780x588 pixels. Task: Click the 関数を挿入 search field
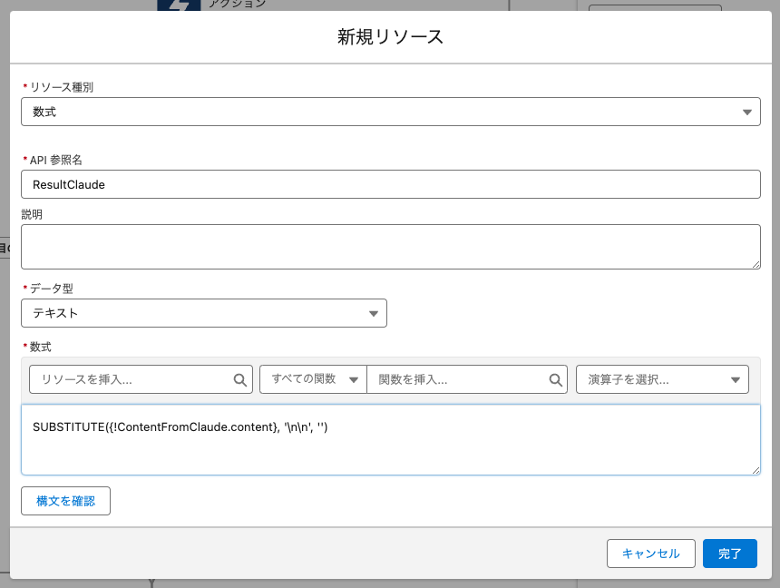click(x=466, y=379)
